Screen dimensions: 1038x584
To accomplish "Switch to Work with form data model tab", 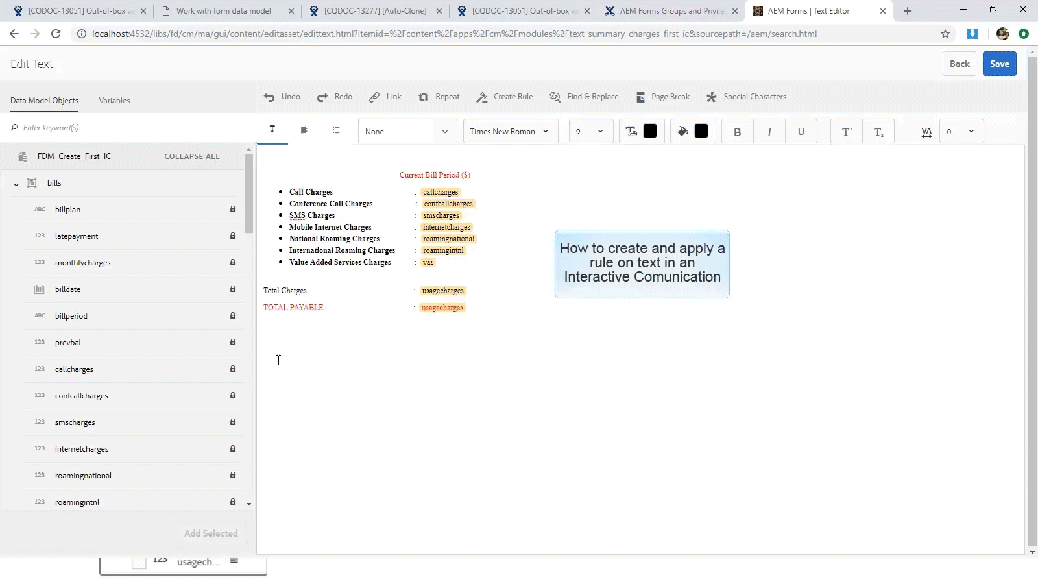I will point(224,11).
